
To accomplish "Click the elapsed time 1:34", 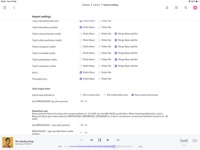I will (60, 147).
